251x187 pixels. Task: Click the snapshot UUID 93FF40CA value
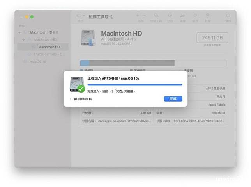pyautogui.click(x=199, y=121)
